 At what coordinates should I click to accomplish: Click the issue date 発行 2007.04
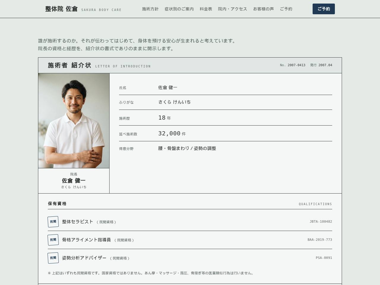(x=321, y=65)
